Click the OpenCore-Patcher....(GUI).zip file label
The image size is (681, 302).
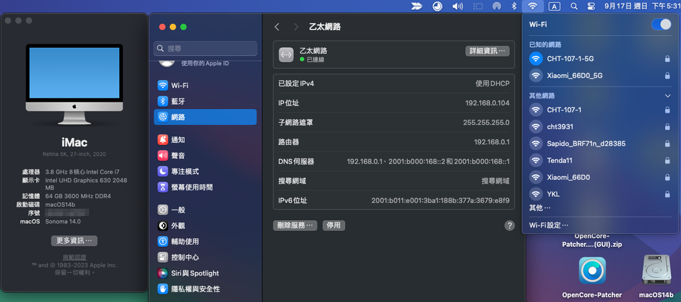(592, 240)
